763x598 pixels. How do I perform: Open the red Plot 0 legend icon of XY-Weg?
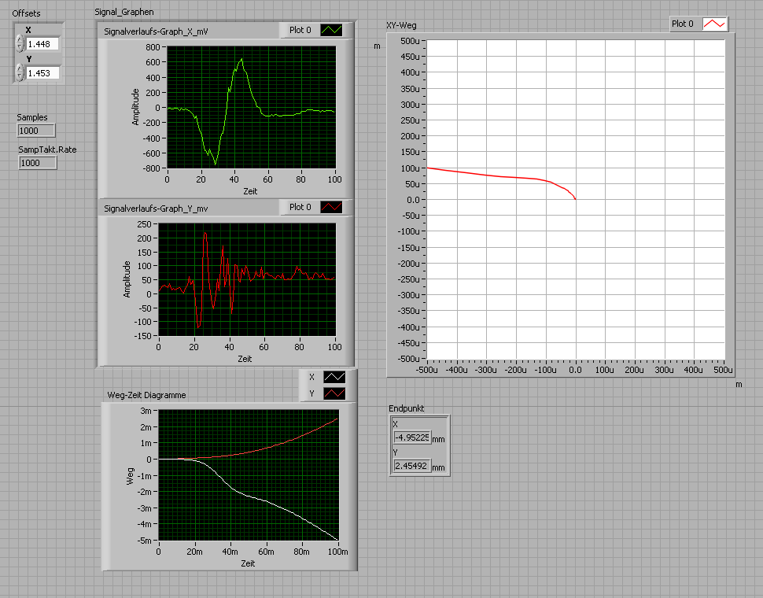pos(714,24)
